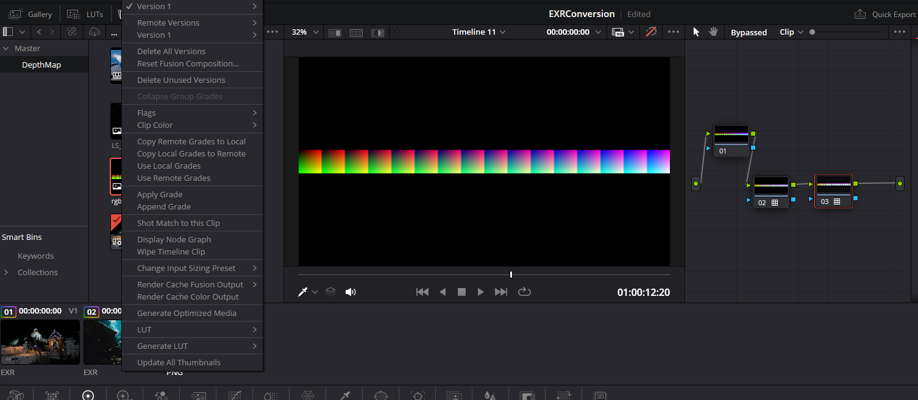Image resolution: width=918 pixels, height=400 pixels.
Task: Stop playback
Action: pos(461,292)
